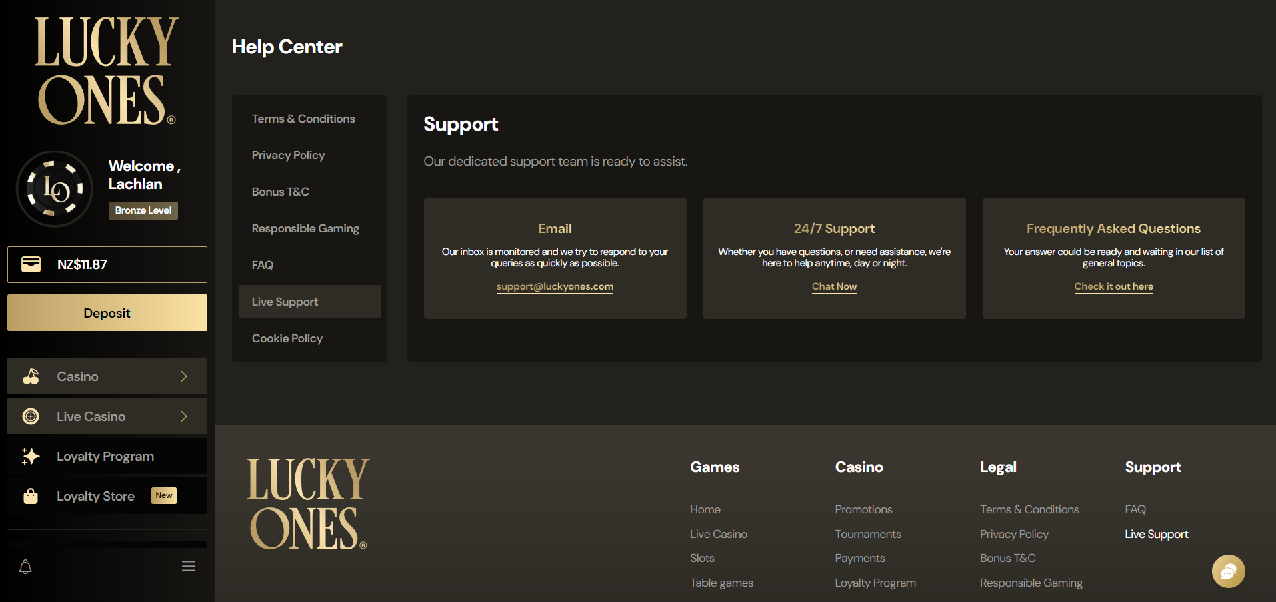Click footer FAQ link
1276x602 pixels.
(1135, 509)
